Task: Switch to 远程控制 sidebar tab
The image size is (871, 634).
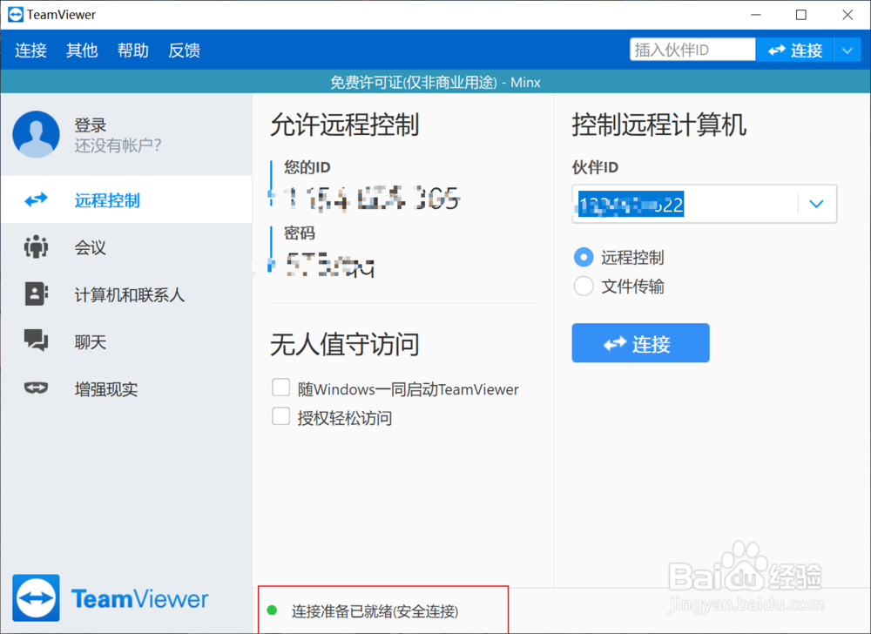Action: pos(126,199)
